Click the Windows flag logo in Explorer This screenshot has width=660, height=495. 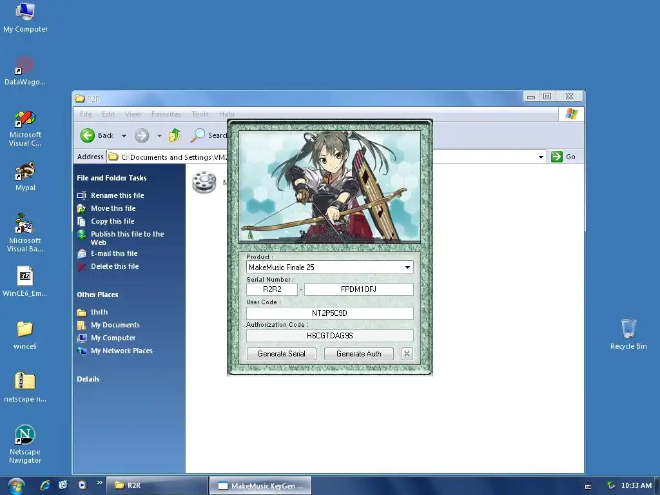pos(571,114)
